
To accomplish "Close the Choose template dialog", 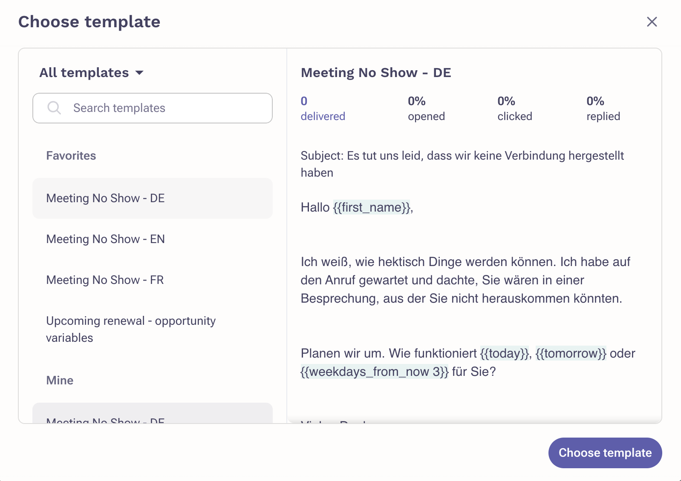I will pos(652,22).
